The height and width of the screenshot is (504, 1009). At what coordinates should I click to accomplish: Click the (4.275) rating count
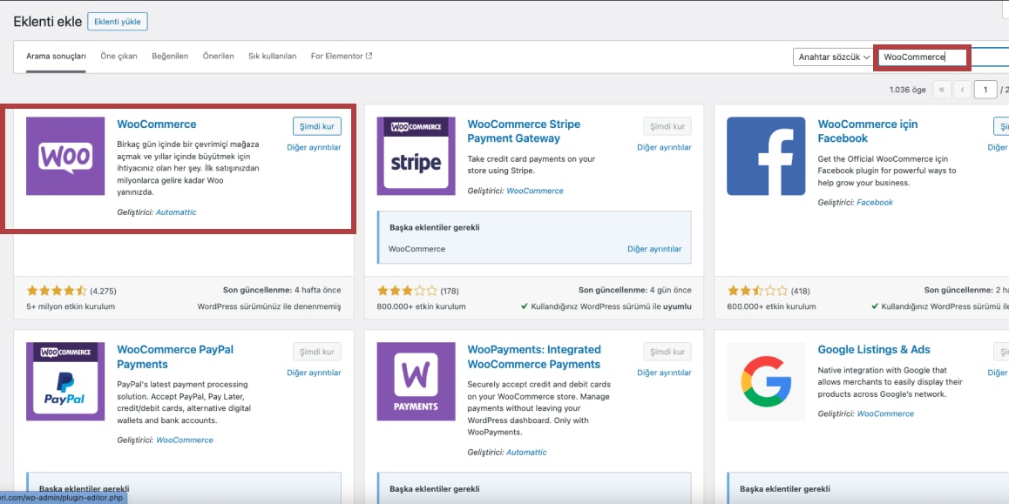coord(103,291)
